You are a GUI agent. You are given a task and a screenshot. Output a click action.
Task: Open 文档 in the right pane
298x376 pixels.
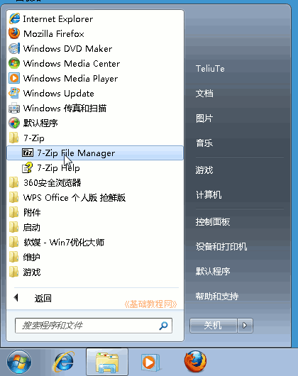[204, 93]
